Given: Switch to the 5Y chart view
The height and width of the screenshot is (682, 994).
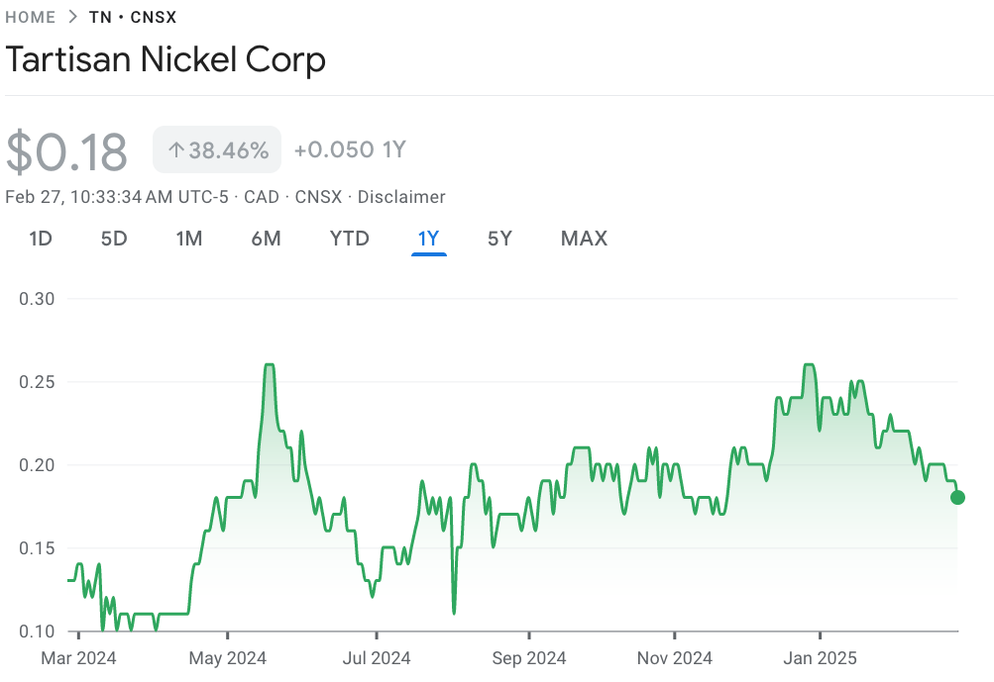Looking at the screenshot, I should pos(499,239).
